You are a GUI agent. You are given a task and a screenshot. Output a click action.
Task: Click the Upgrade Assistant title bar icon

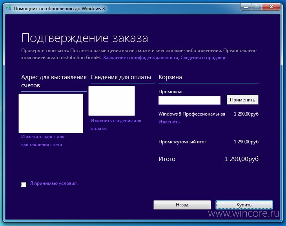(x=8, y=8)
